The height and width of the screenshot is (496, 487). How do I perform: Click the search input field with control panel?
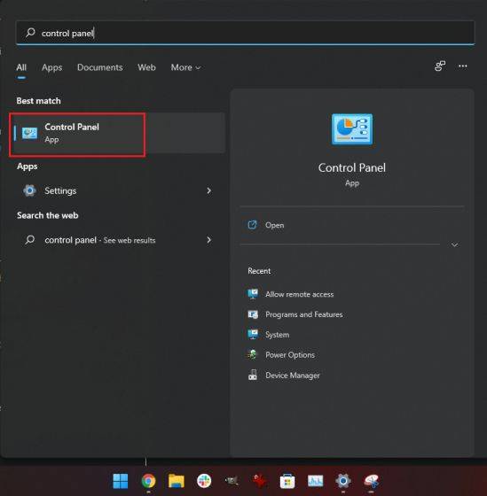pyautogui.click(x=245, y=33)
